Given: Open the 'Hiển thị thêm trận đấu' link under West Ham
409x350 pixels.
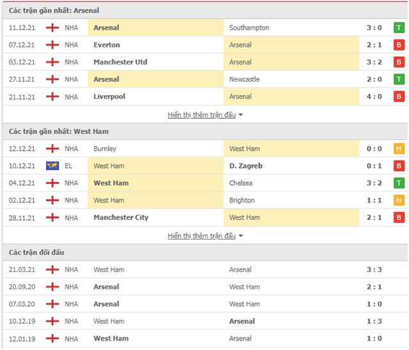Looking at the screenshot, I should [202, 236].
